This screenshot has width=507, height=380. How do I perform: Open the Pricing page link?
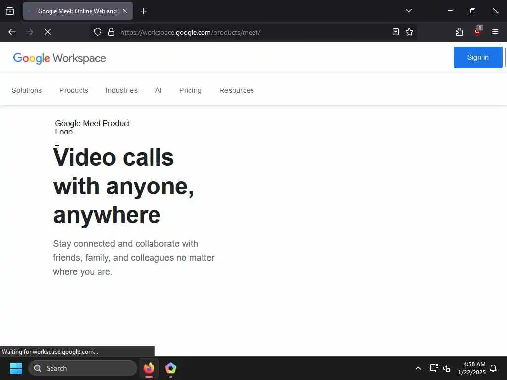pos(190,90)
